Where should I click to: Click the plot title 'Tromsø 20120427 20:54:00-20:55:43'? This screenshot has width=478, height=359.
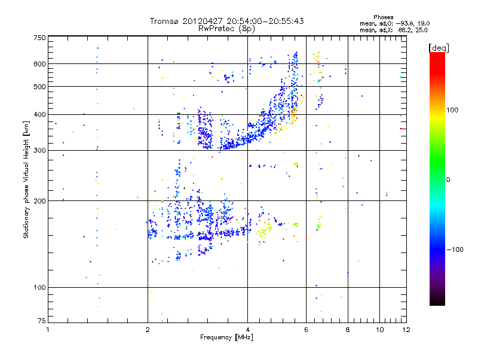(226, 21)
